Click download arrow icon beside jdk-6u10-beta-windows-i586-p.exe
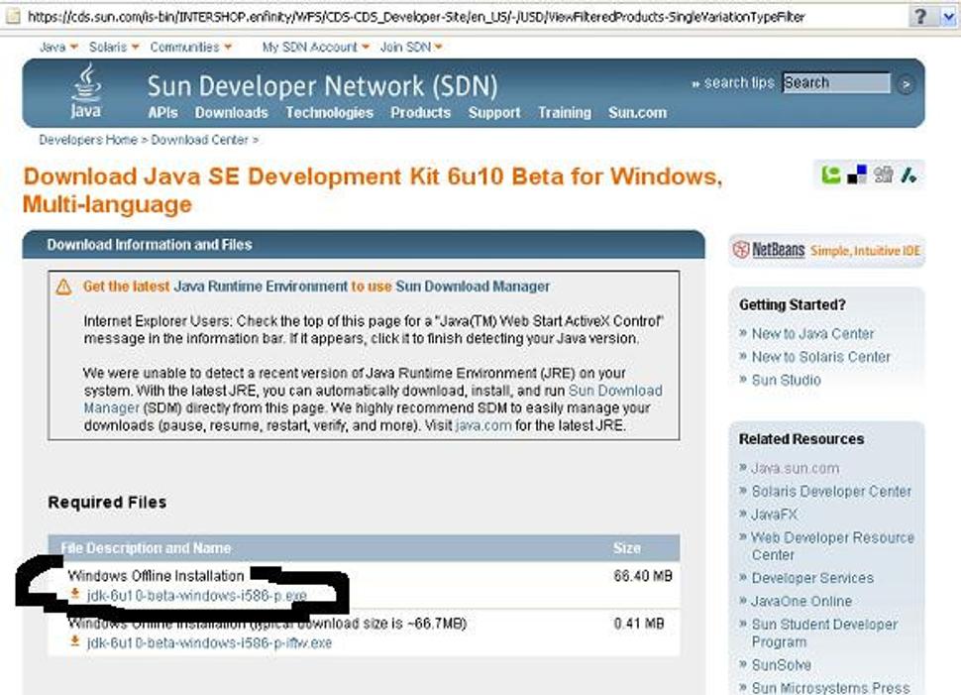 (74, 594)
